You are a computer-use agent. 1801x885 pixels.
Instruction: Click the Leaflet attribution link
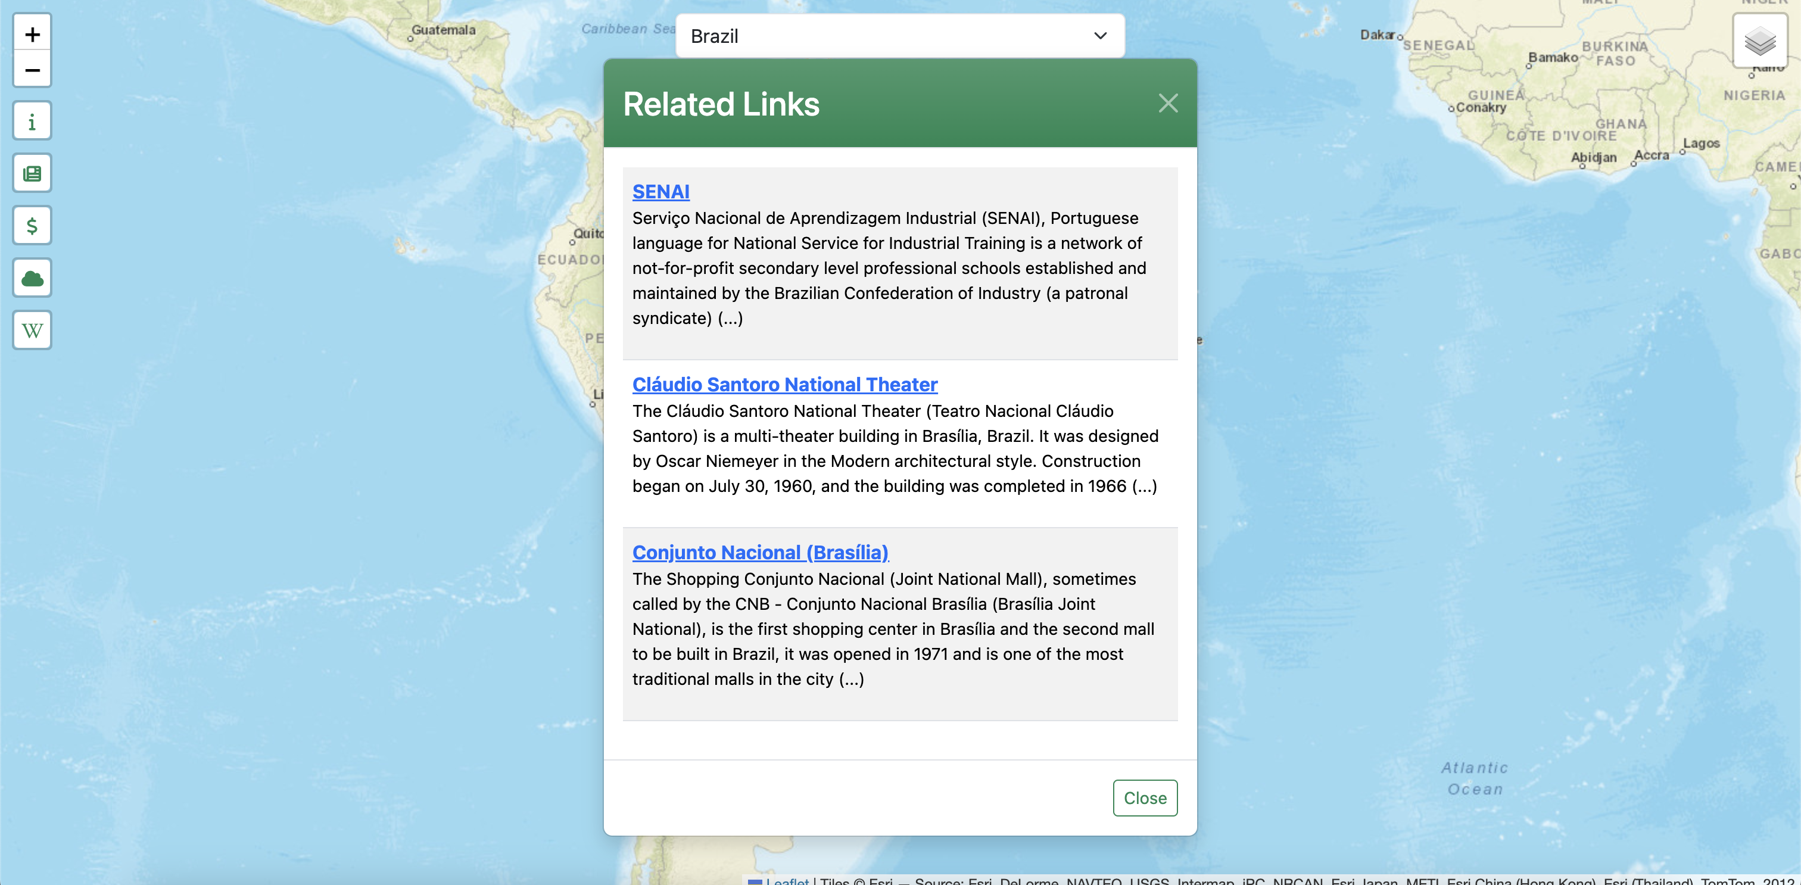(787, 881)
